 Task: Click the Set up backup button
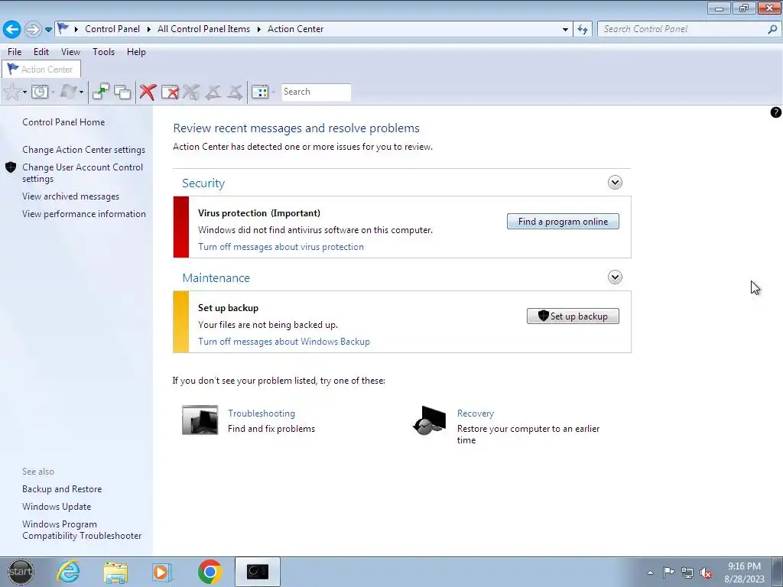point(573,316)
